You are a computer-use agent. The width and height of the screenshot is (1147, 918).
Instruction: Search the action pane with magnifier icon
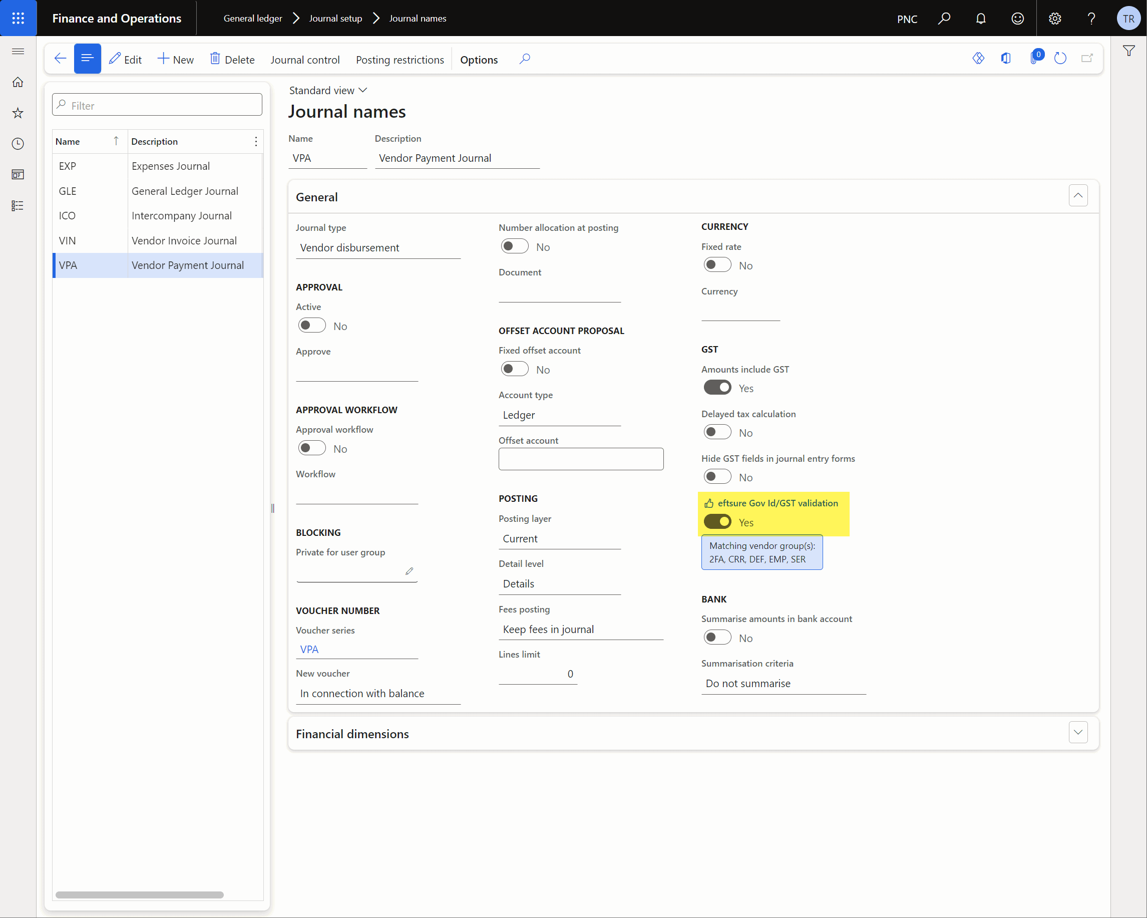click(525, 59)
